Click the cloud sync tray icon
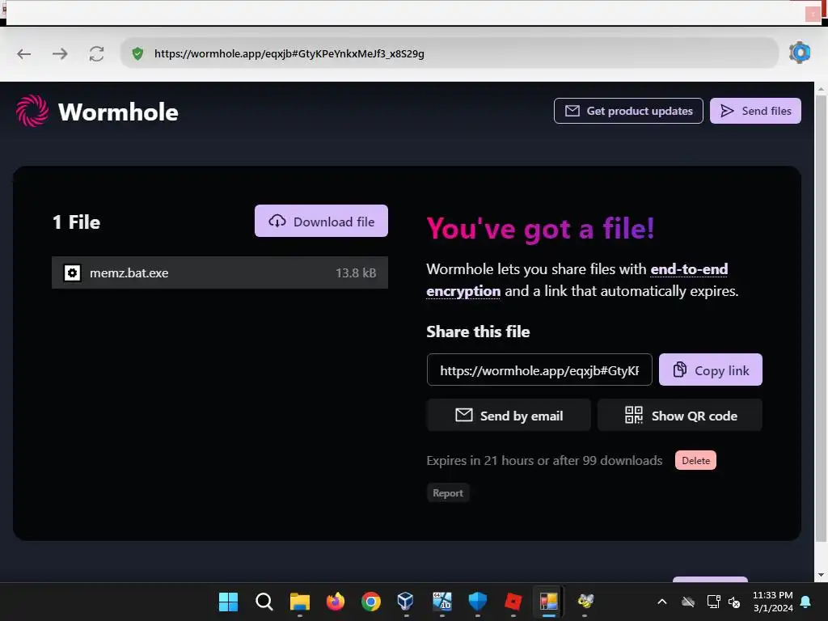Screen dimensions: 828x621 click(x=687, y=602)
